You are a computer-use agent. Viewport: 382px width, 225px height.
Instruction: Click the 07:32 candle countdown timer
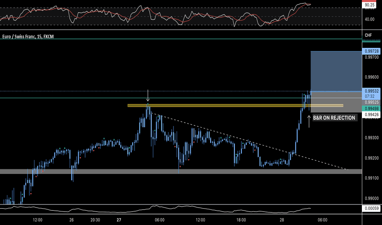(370, 96)
